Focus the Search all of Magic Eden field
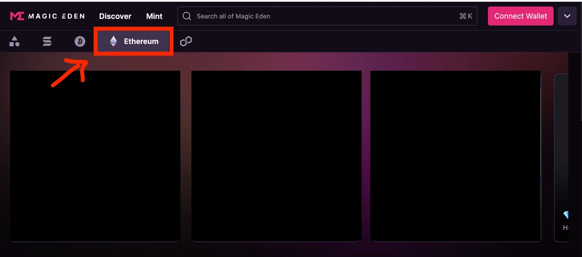 pyautogui.click(x=327, y=16)
